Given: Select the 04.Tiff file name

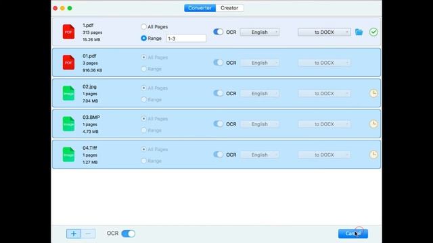Looking at the screenshot, I should point(90,148).
